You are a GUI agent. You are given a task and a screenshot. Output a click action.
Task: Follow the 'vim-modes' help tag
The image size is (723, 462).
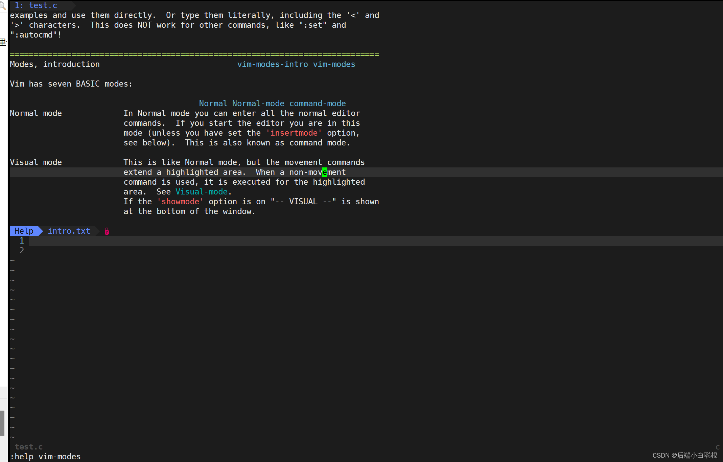click(334, 64)
